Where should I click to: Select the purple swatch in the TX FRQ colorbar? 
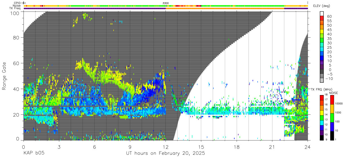pos(322,133)
